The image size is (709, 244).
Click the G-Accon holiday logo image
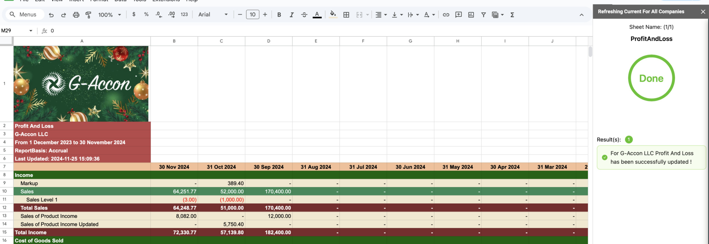coord(81,84)
